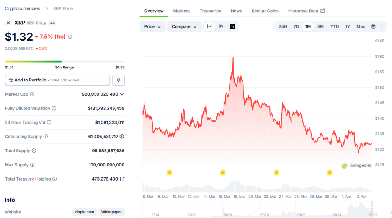Screen dimensions: 392x218
Task: Open the Price dropdown
Action: pyautogui.click(x=153, y=26)
